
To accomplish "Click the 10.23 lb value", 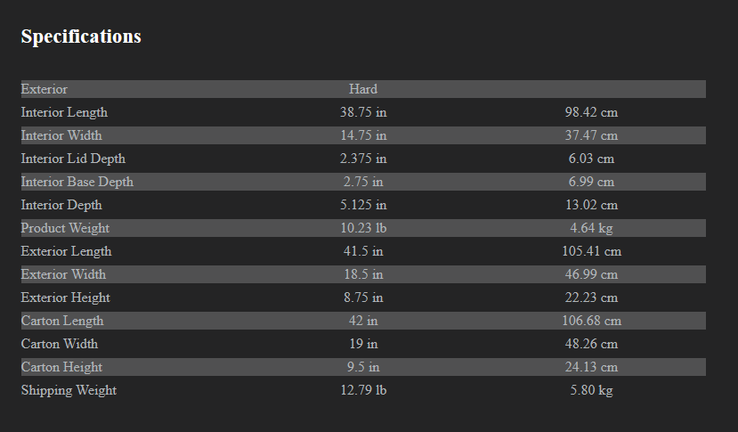I will coord(363,228).
